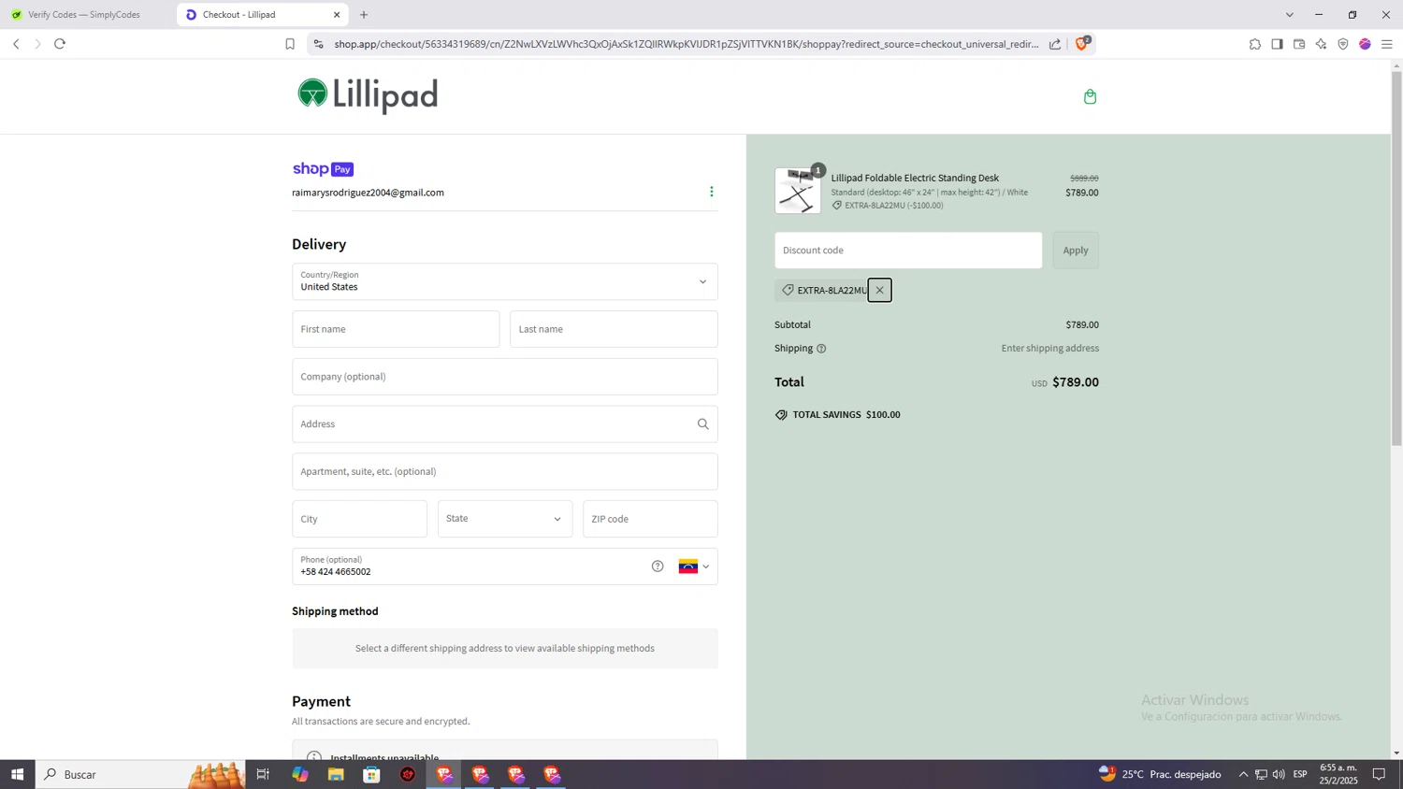The height and width of the screenshot is (789, 1403).
Task: Toggle the browser sidebar panel
Action: [1277, 44]
